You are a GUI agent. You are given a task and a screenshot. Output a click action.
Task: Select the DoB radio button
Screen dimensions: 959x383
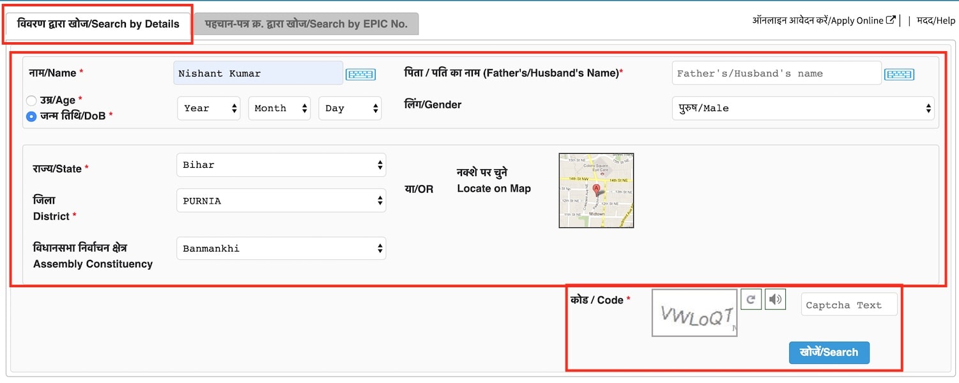(31, 116)
